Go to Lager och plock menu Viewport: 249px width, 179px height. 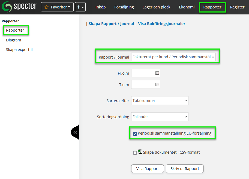pyautogui.click(x=156, y=7)
